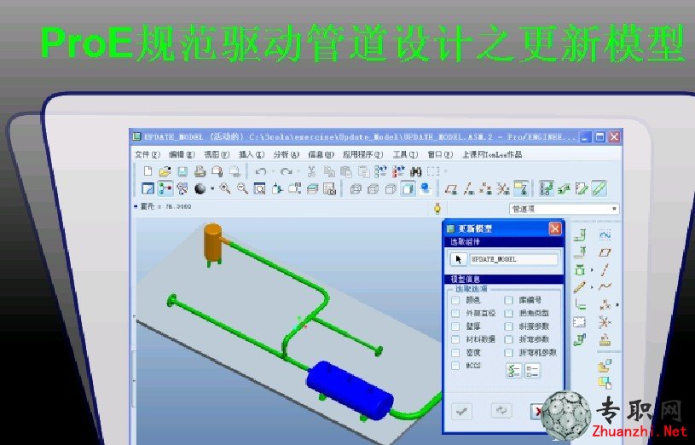Open the 窗口(W) menu

440,154
